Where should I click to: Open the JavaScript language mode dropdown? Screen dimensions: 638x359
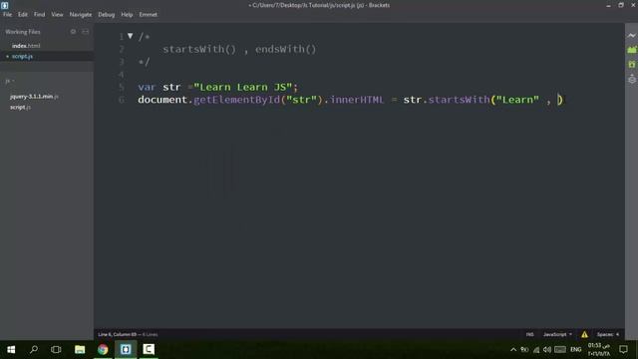pyautogui.click(x=557, y=335)
